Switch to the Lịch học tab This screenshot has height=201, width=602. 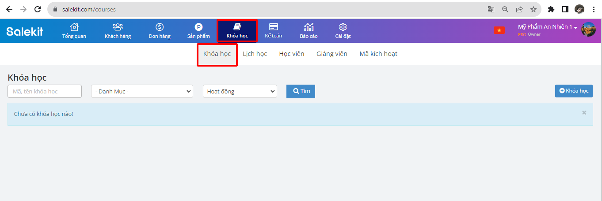(255, 54)
